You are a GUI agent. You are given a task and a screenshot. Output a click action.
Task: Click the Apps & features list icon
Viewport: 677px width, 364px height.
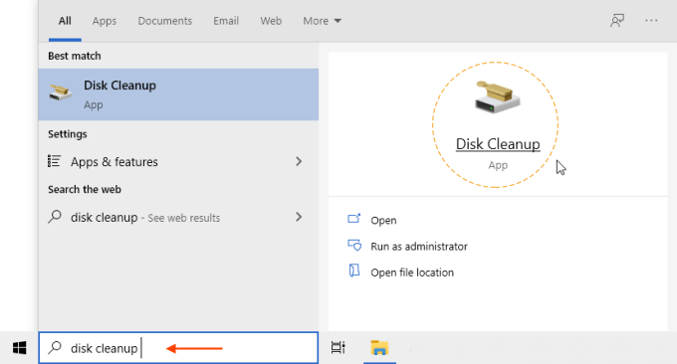point(54,161)
